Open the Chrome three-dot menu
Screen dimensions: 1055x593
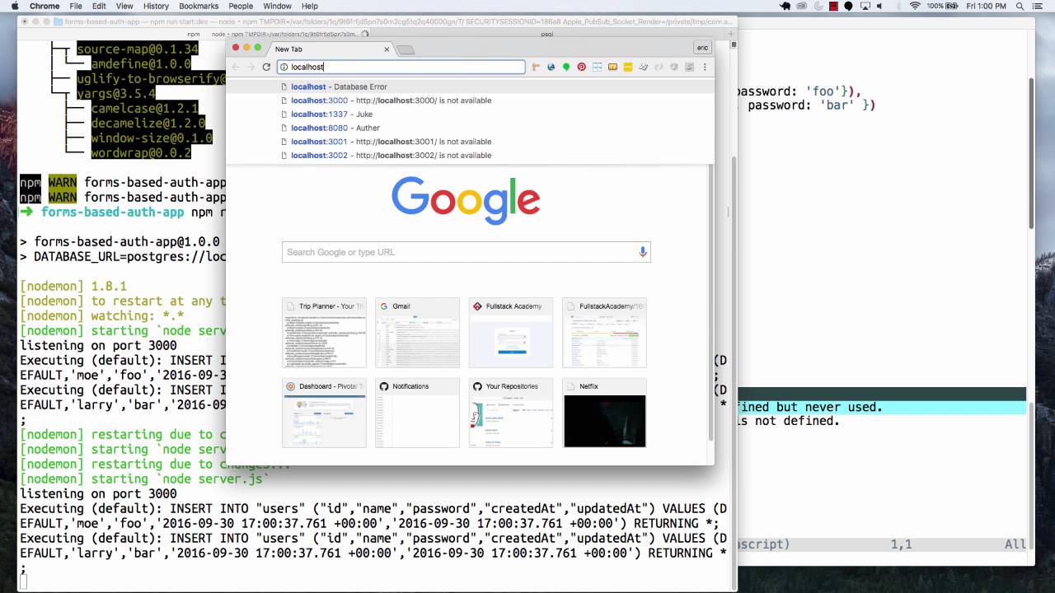(705, 67)
